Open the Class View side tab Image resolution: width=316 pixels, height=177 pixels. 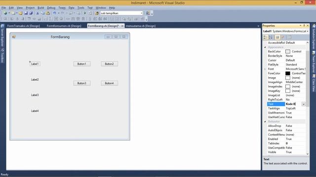[x=314, y=83]
